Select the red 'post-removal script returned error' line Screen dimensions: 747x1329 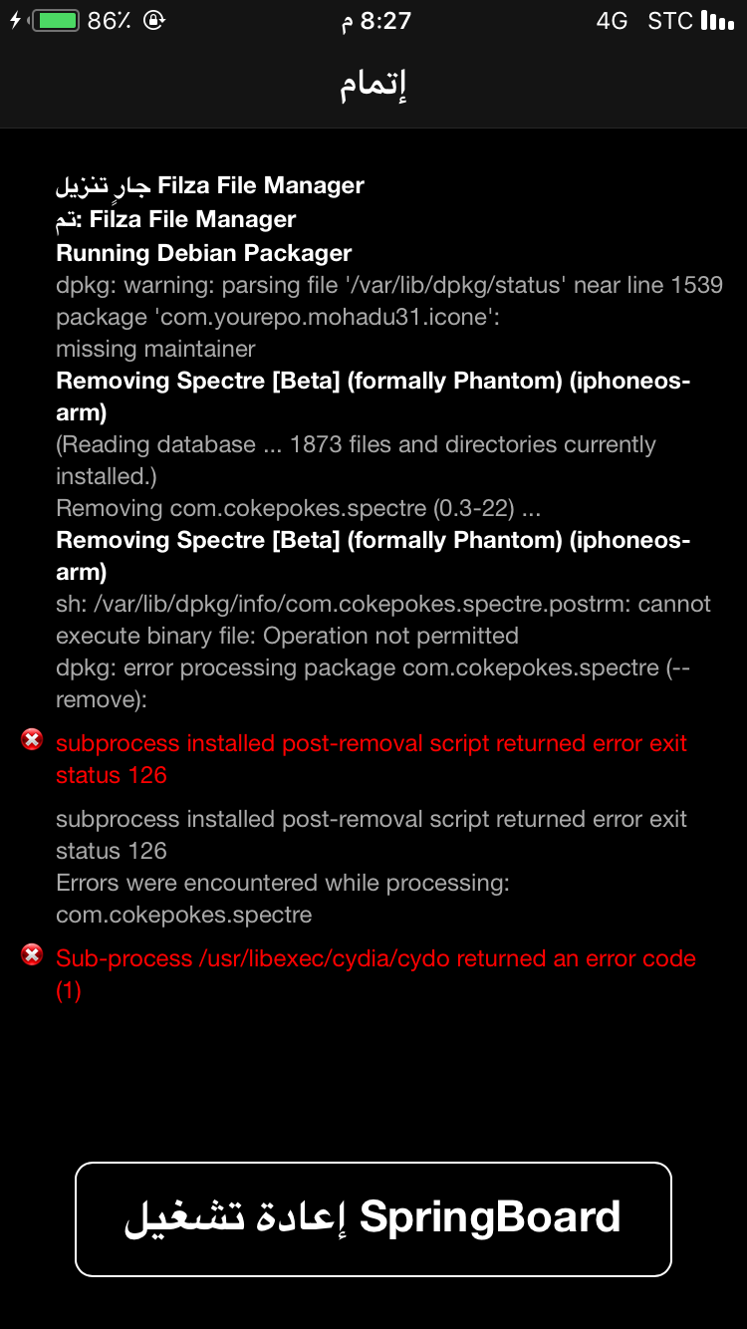coord(372,759)
